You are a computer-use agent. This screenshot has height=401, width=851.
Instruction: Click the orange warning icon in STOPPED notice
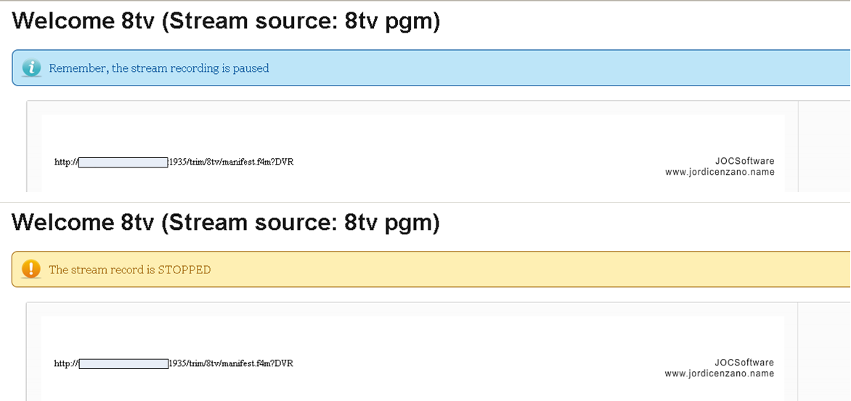31,269
